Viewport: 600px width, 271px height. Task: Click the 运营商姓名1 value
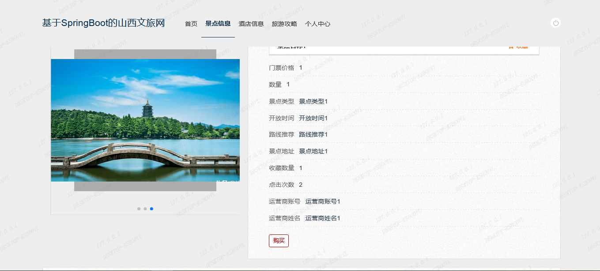pyautogui.click(x=323, y=218)
